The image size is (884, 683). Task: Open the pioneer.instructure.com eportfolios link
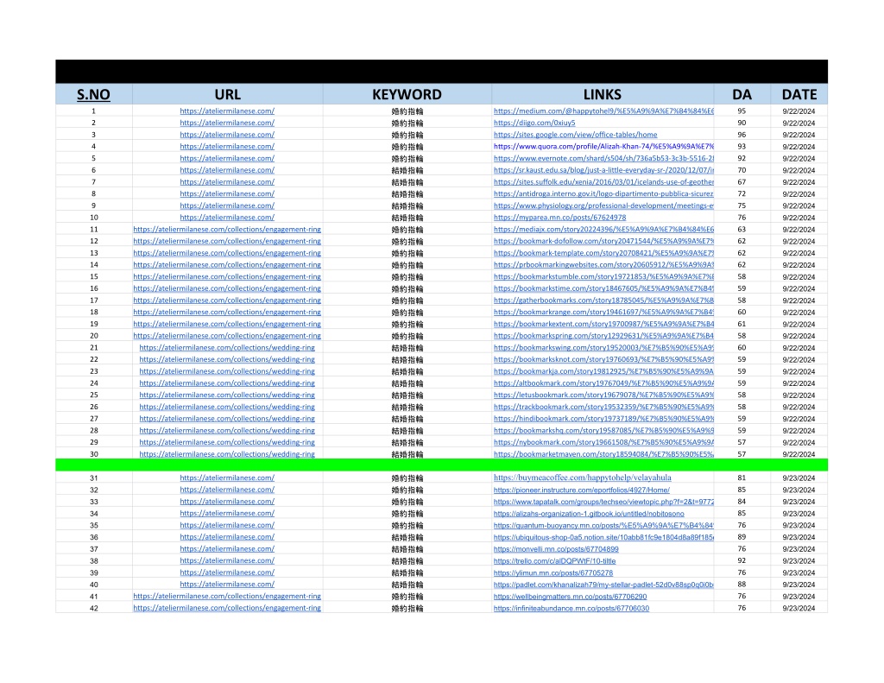point(582,490)
